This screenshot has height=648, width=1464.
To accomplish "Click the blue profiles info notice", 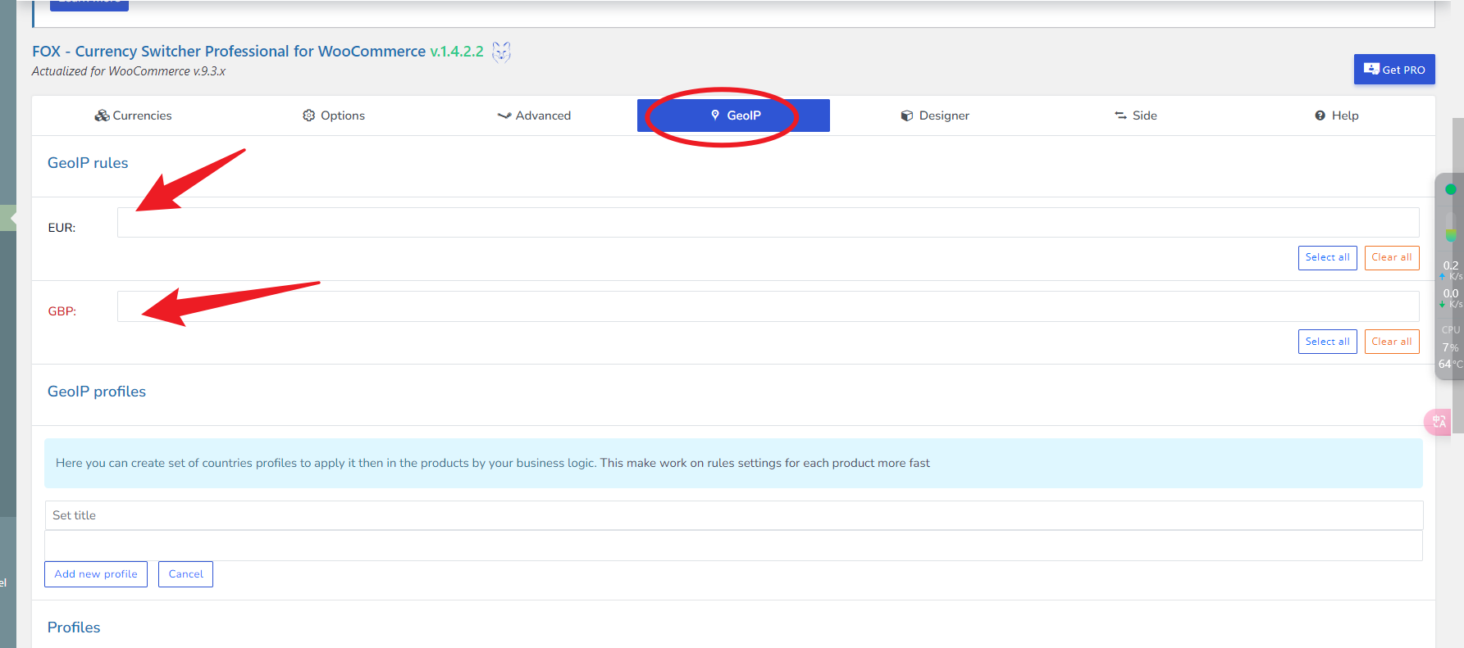I will pyautogui.click(x=733, y=463).
